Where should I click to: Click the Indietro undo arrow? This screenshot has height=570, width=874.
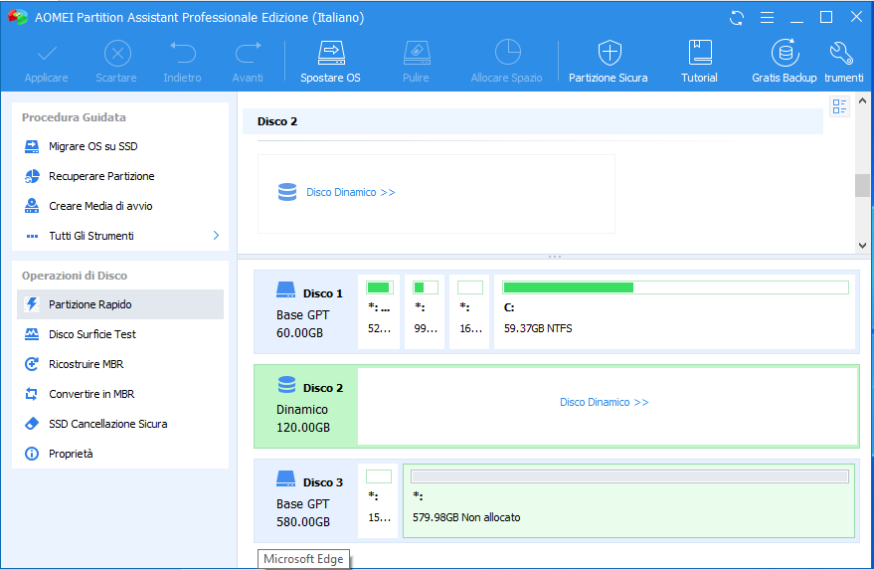(183, 53)
